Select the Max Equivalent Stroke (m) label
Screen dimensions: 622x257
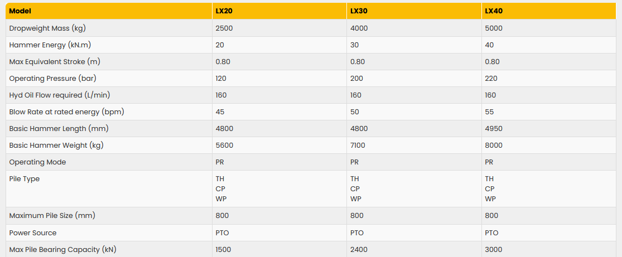tap(55, 61)
